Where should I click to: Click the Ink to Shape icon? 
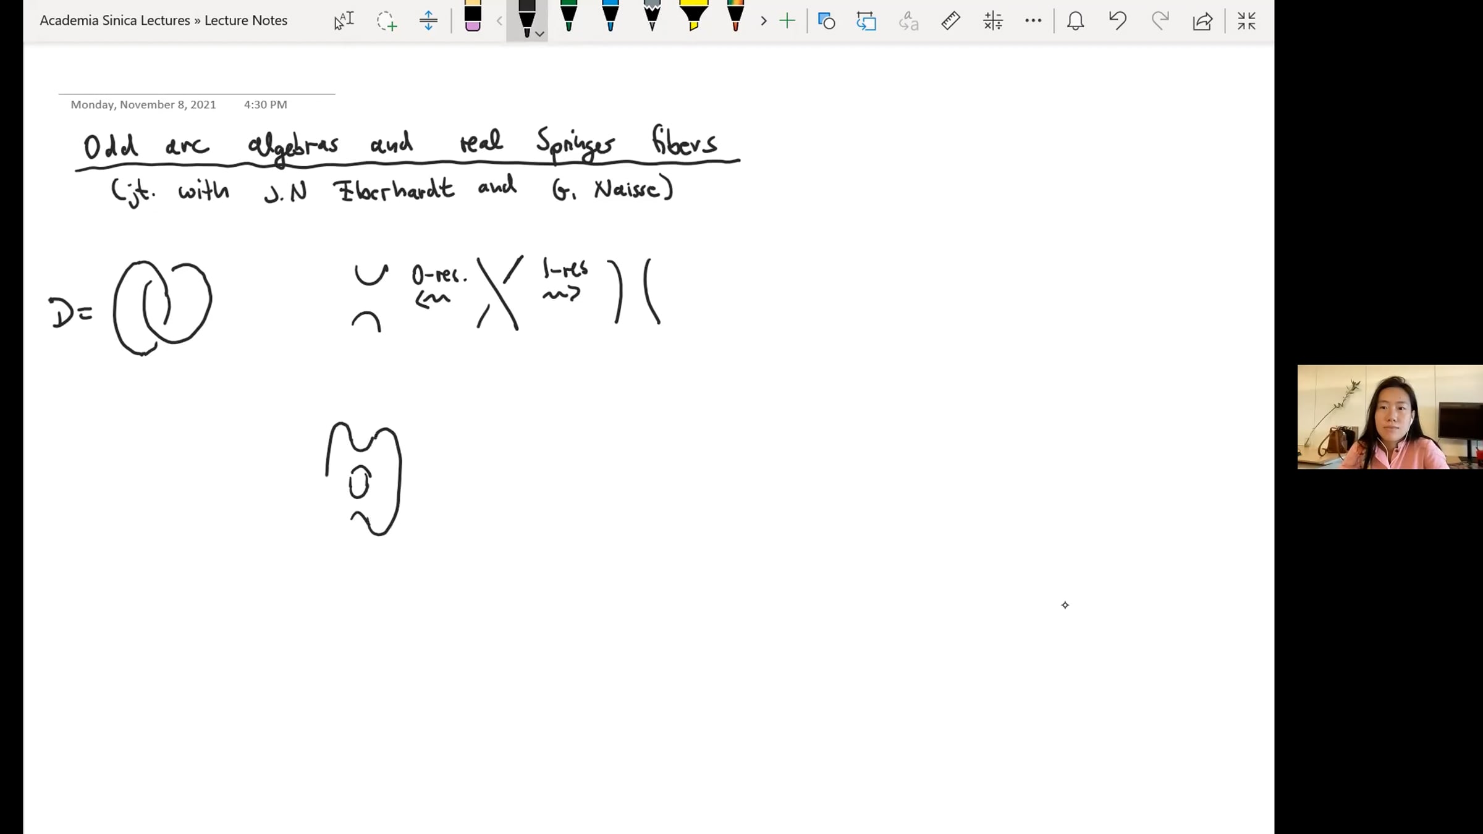point(866,21)
